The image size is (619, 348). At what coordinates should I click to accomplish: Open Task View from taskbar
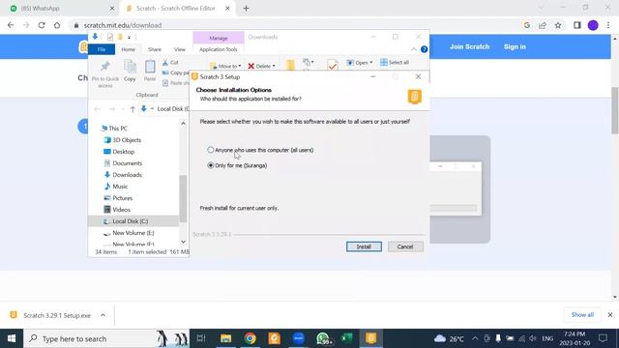201,338
